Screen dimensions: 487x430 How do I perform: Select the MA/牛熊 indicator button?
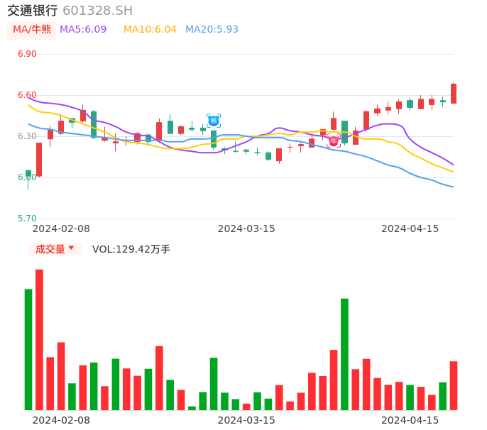tap(31, 30)
